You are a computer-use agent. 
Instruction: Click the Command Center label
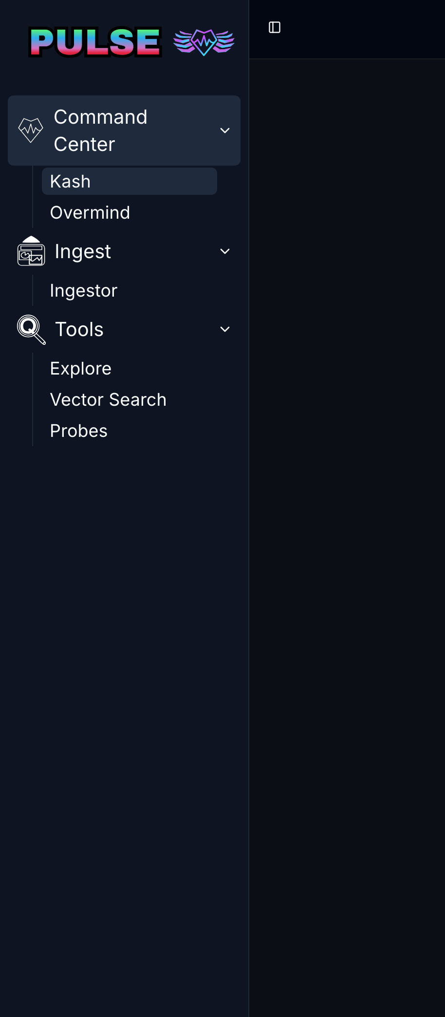pos(101,131)
